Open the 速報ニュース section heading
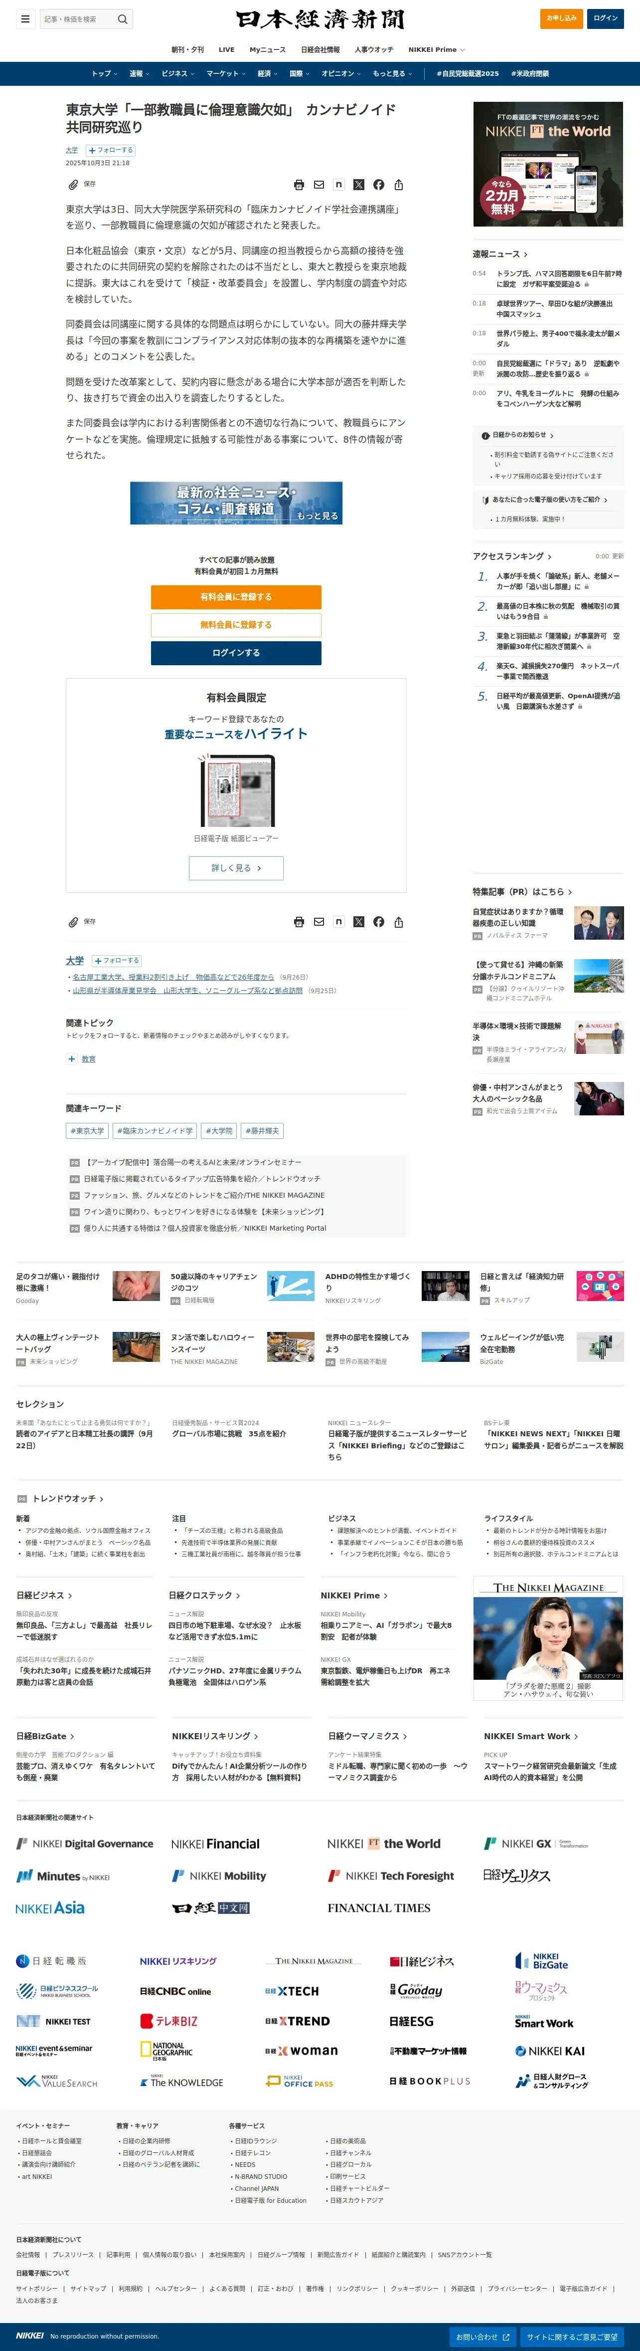Image resolution: width=640 pixels, height=2351 pixels. 499,254
